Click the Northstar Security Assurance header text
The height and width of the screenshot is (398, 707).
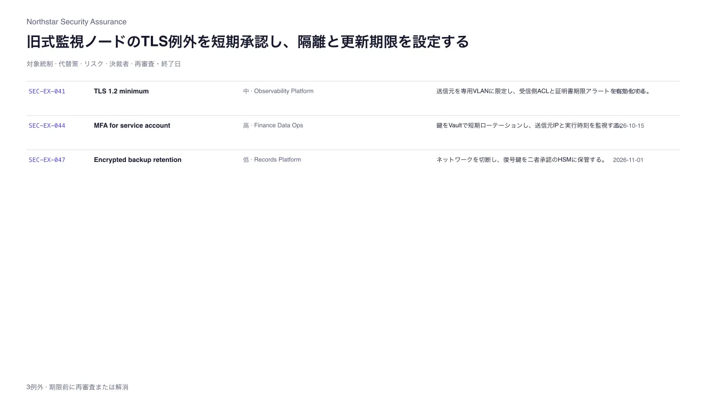[x=76, y=22]
